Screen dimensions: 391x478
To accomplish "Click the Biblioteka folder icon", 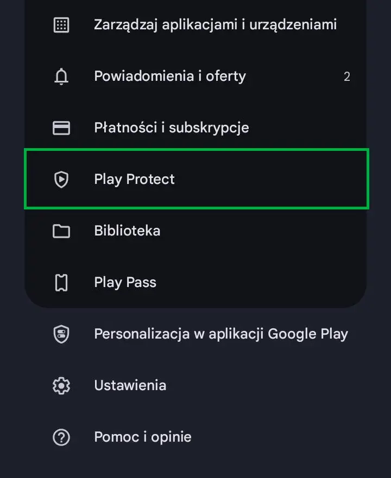I will tap(61, 231).
